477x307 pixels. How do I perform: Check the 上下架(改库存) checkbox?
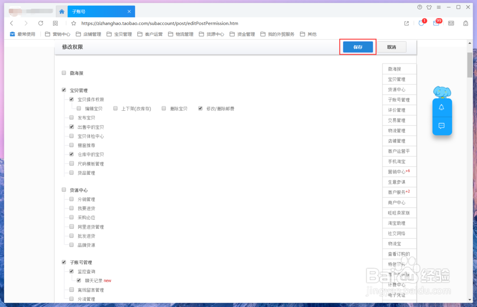click(115, 108)
